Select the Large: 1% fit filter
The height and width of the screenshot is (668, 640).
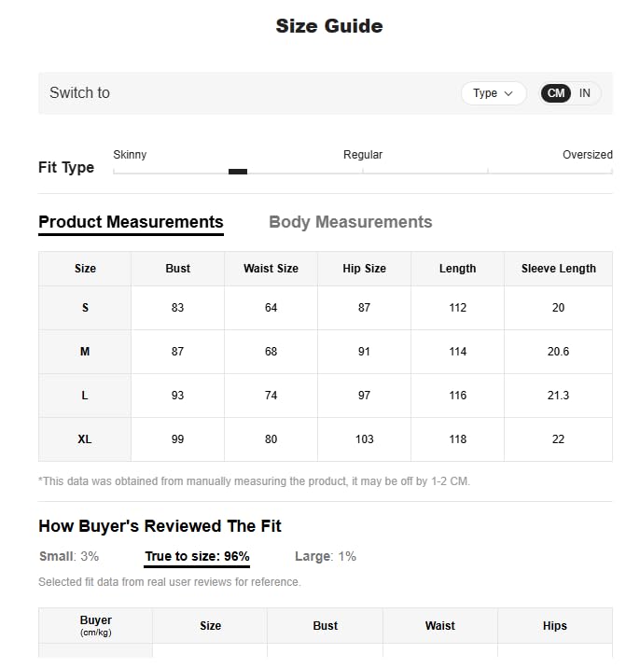pyautogui.click(x=325, y=556)
